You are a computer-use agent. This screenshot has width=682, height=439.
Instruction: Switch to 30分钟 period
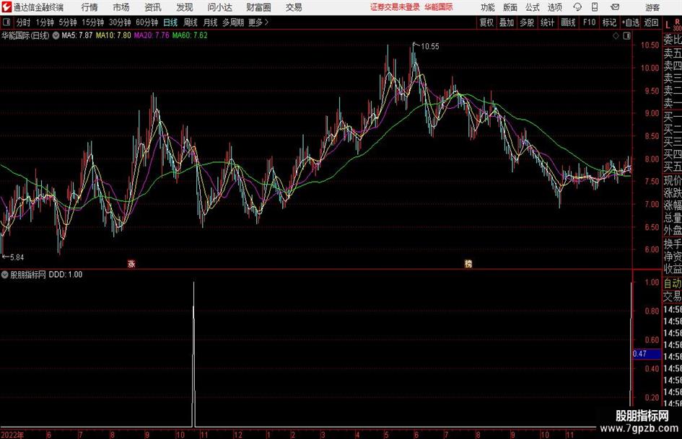(120, 22)
